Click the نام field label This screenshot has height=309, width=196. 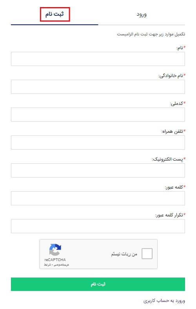click(180, 48)
